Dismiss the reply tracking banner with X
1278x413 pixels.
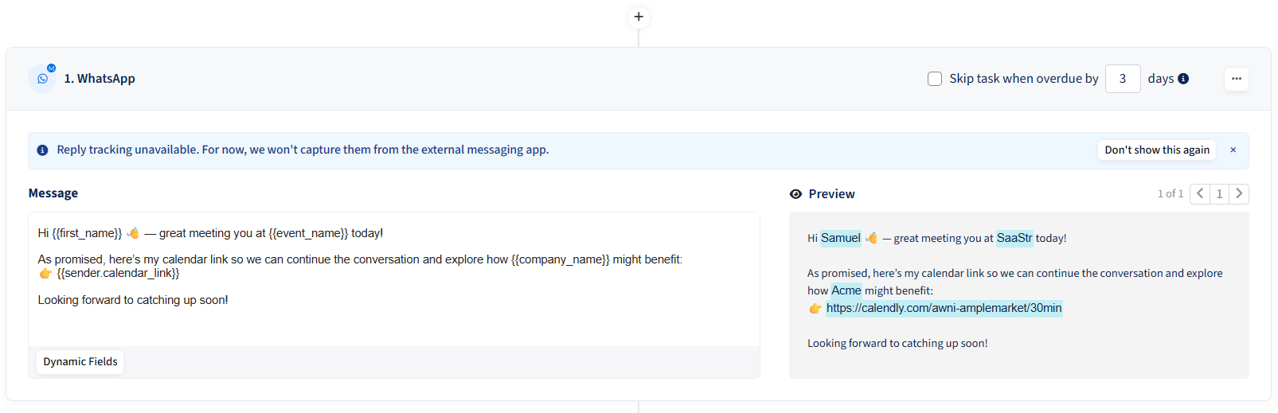[1233, 150]
